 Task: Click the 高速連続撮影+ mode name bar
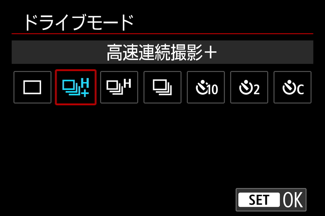coord(162,52)
